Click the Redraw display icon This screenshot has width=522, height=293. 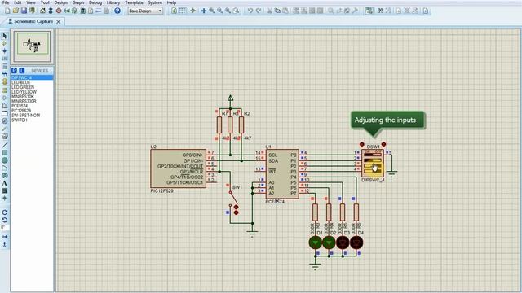coord(174,11)
